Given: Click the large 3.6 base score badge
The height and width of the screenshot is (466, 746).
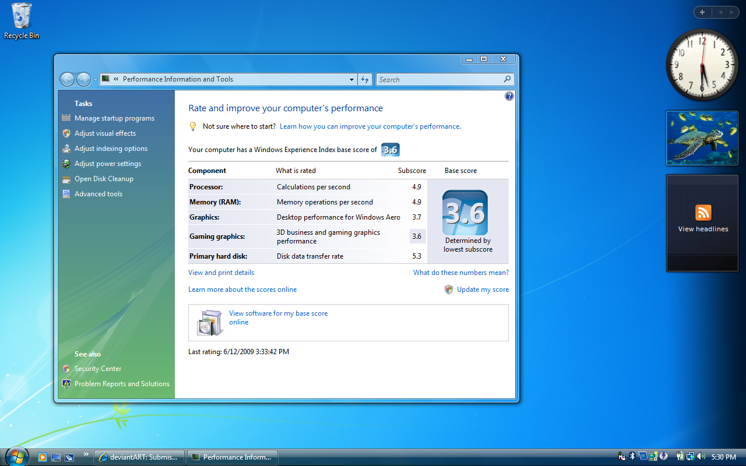Looking at the screenshot, I should point(465,213).
